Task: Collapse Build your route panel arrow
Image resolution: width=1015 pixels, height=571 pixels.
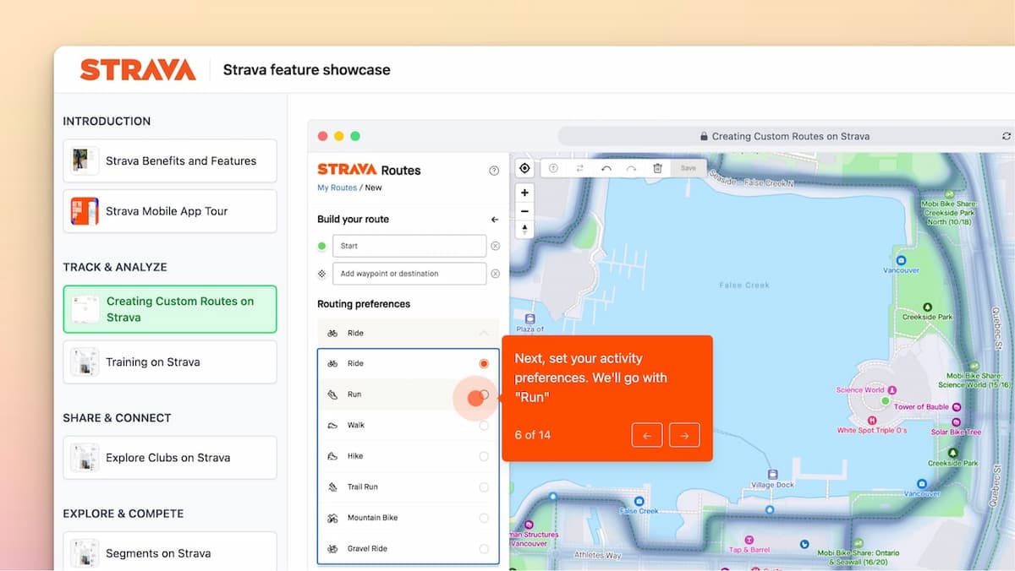Action: (x=495, y=220)
